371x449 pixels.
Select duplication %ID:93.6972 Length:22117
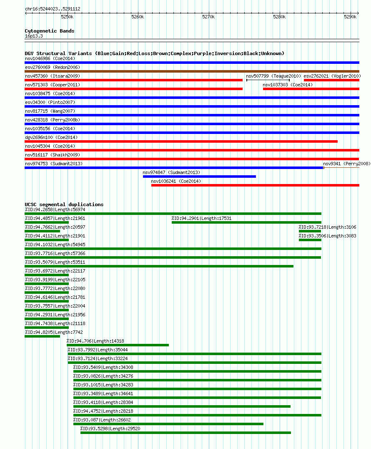(55, 271)
